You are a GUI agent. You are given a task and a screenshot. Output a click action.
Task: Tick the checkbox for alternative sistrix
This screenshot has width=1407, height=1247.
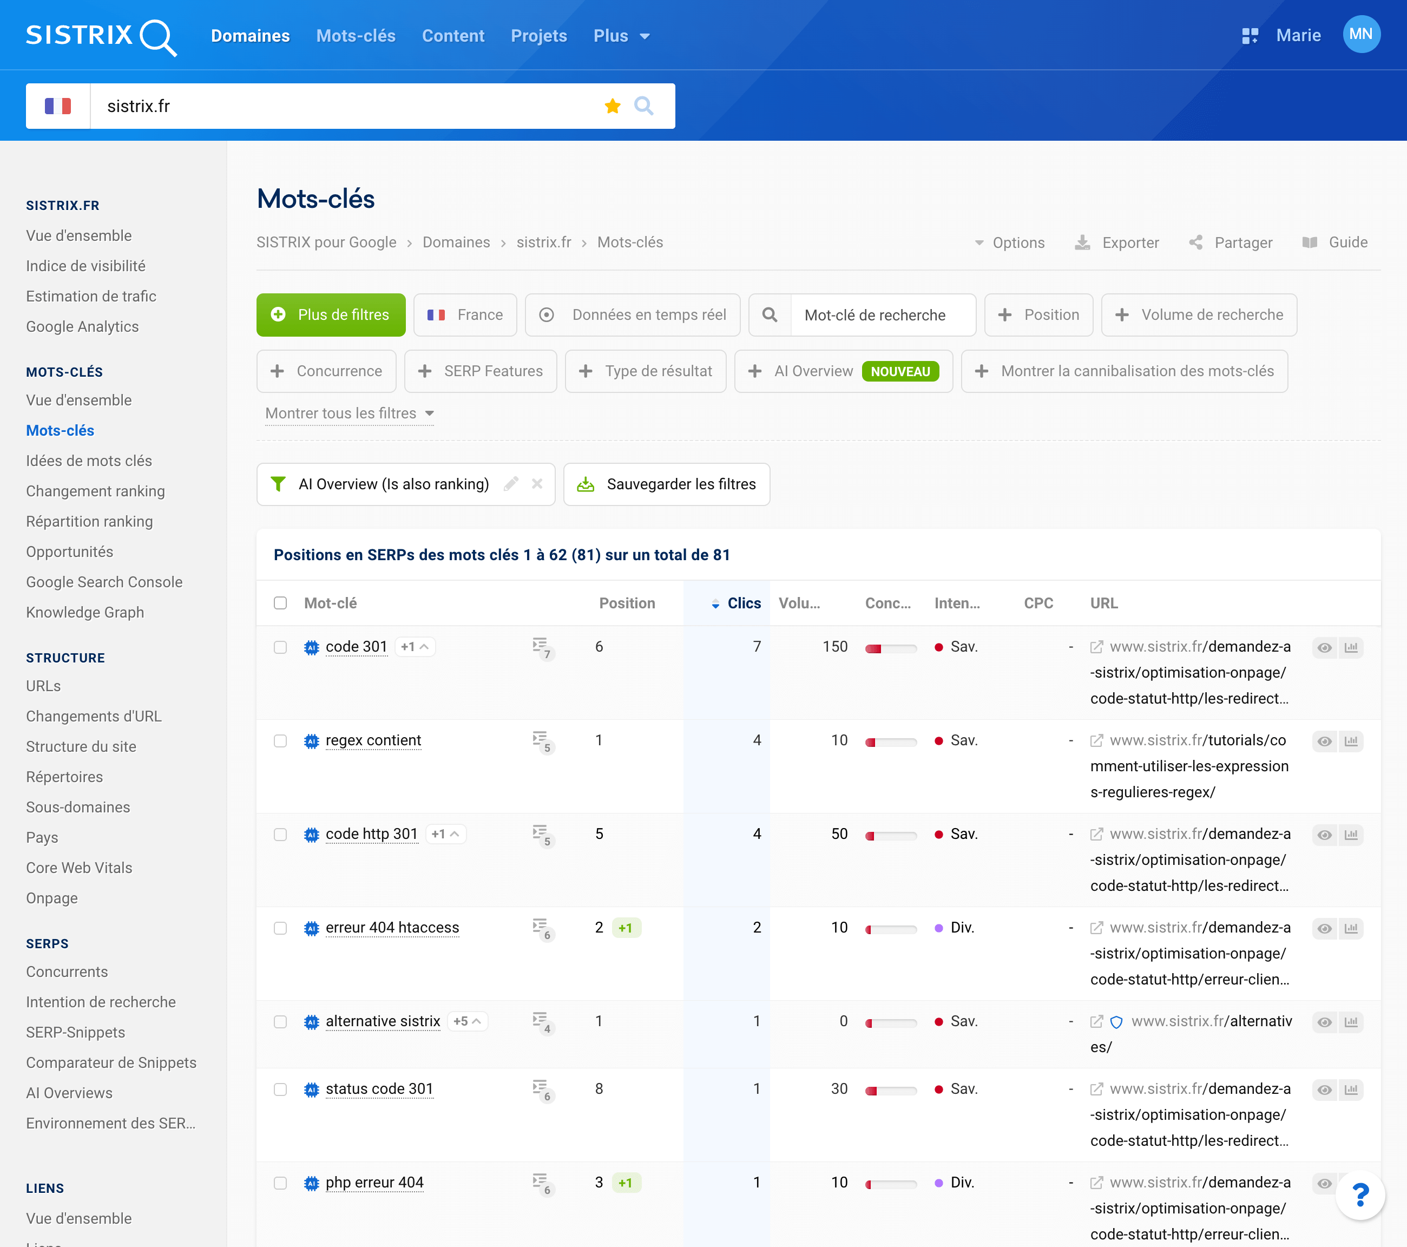(x=280, y=1022)
